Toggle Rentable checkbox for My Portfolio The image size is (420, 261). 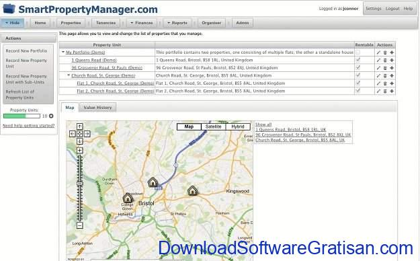358,52
